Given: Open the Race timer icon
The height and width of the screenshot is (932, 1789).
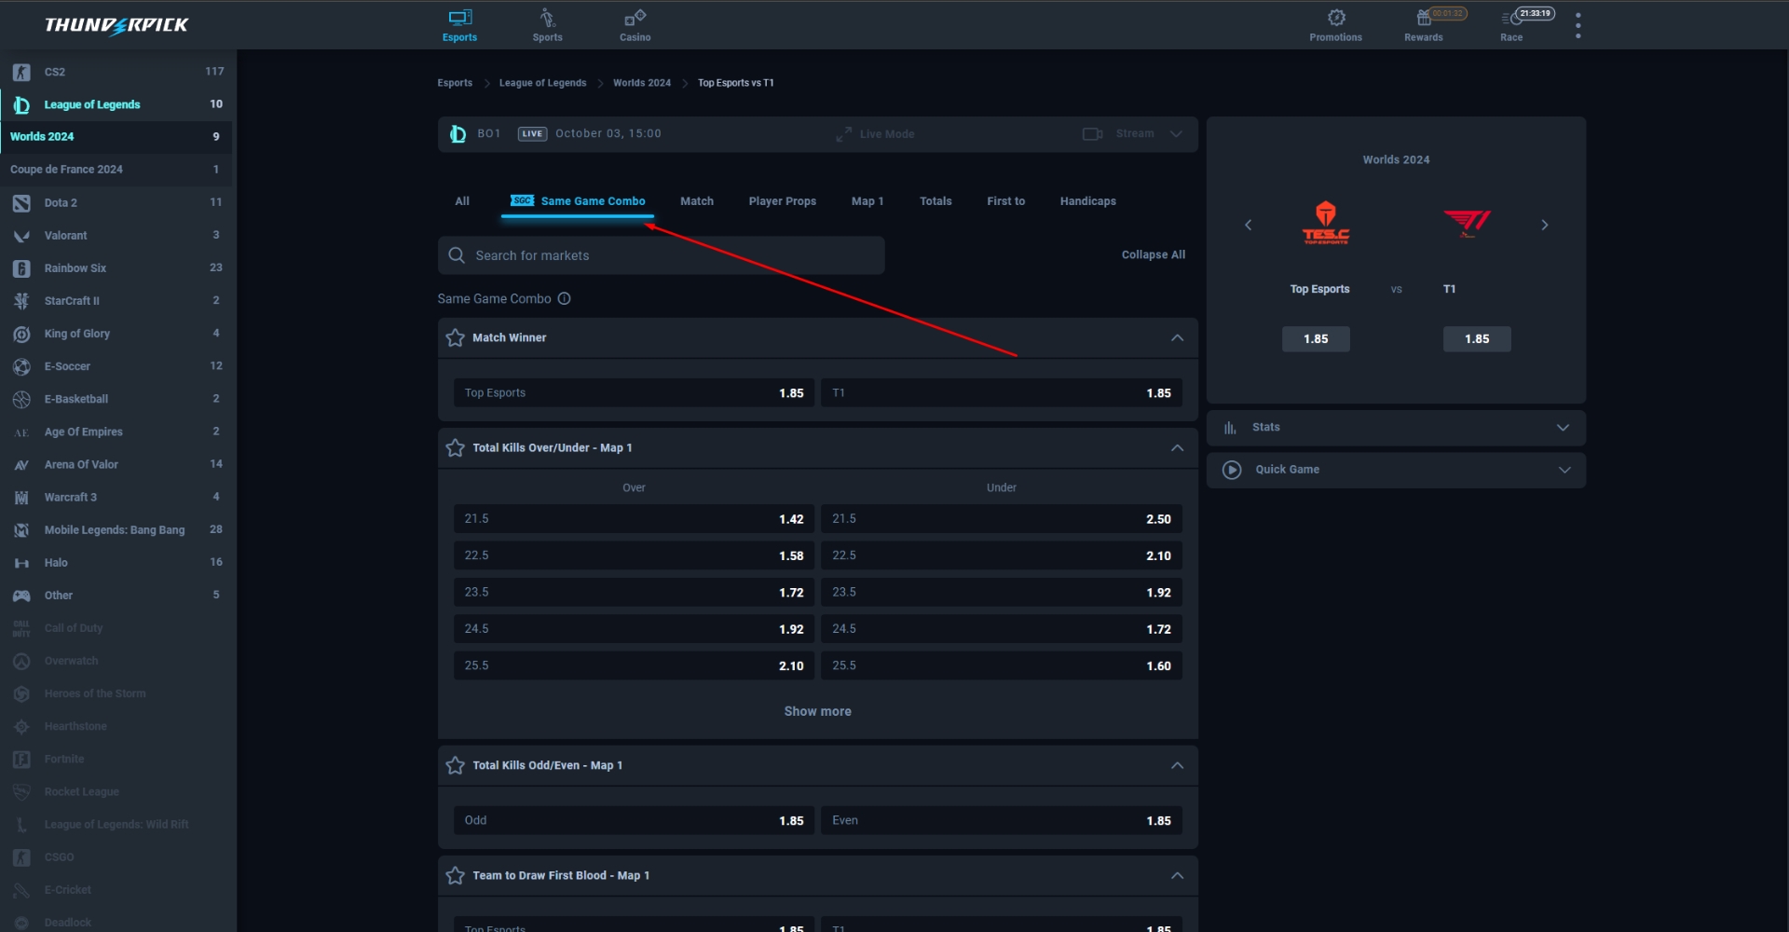Looking at the screenshot, I should pyautogui.click(x=1510, y=18).
